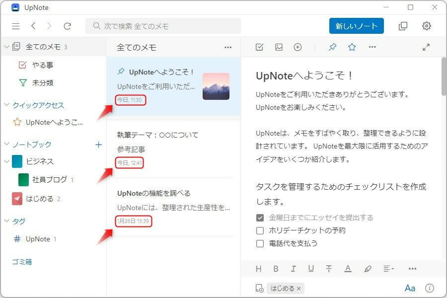Go forward with the right arrow icon
Image resolution: width=447 pixels, height=298 pixels.
coord(49,26)
